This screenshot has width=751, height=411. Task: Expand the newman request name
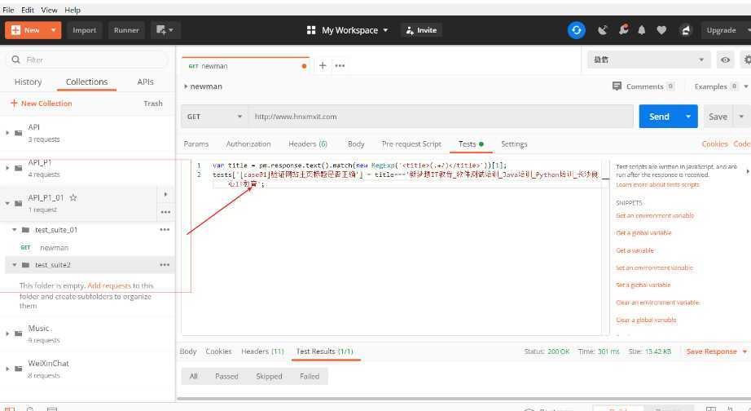(x=186, y=86)
